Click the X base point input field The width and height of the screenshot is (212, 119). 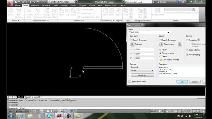(x=144, y=50)
